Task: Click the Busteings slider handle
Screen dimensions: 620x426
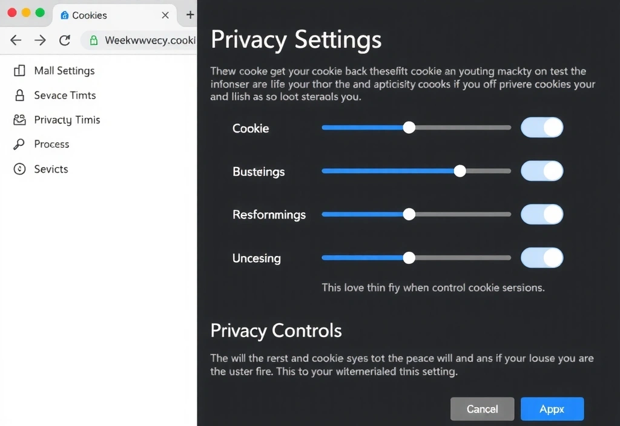Action: [x=460, y=171]
